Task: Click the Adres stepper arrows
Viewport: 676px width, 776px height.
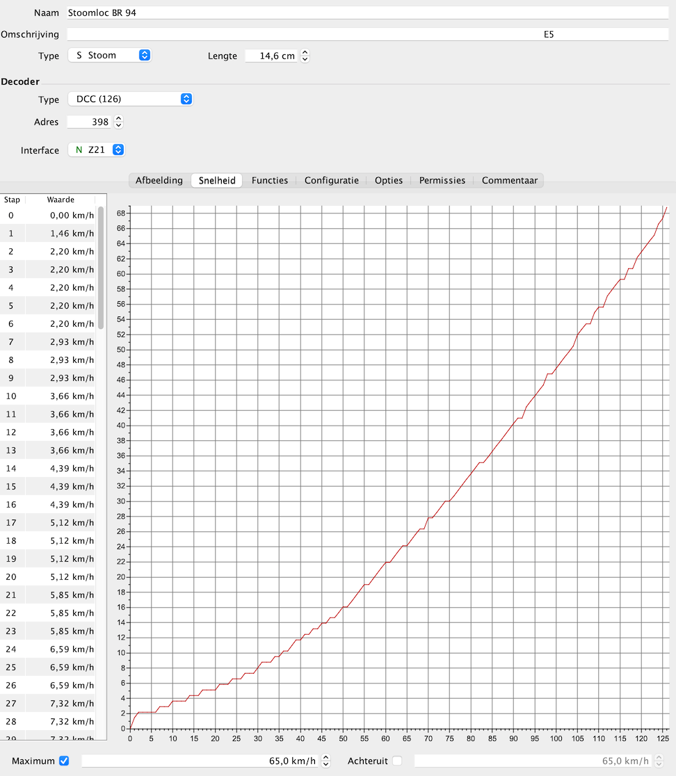Action: click(118, 122)
